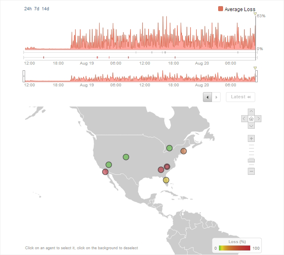Select the red agent on the California coast
The width and height of the screenshot is (284, 255).
[x=105, y=172]
